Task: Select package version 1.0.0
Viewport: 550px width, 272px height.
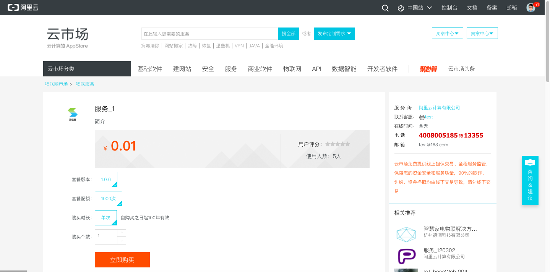Action: click(x=106, y=180)
